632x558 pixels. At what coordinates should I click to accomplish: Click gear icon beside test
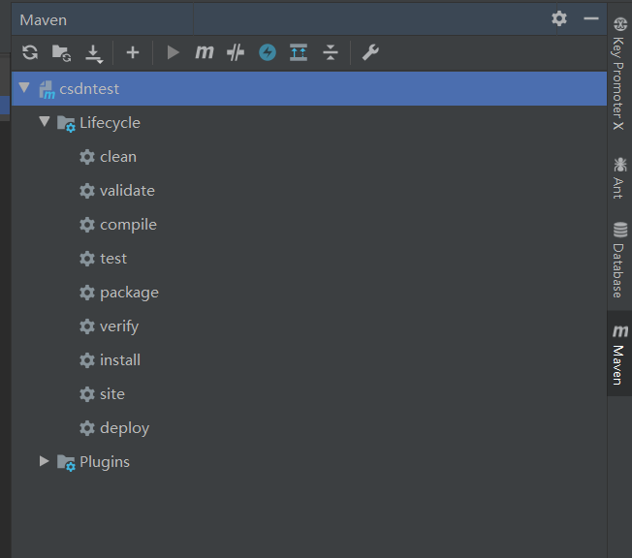pos(87,259)
